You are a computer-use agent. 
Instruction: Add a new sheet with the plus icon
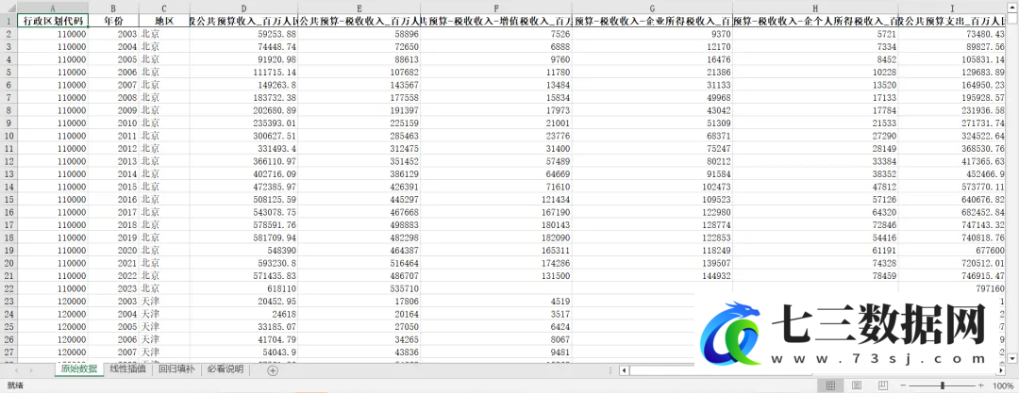click(273, 371)
